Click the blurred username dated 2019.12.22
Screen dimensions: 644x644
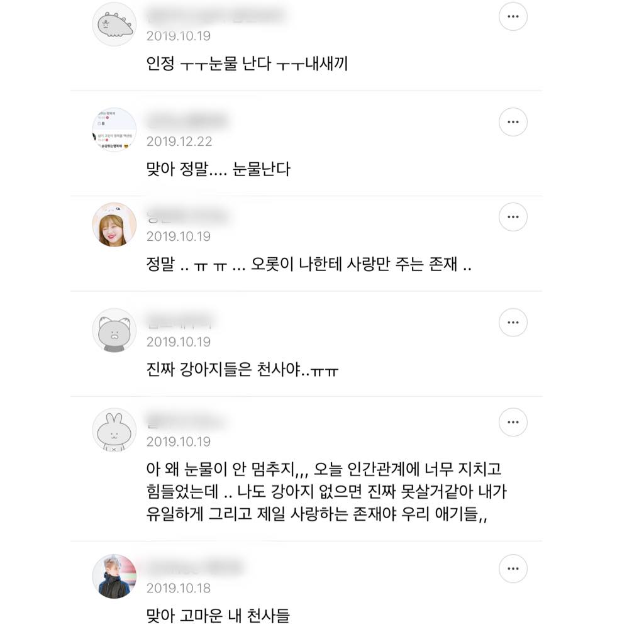pos(187,121)
